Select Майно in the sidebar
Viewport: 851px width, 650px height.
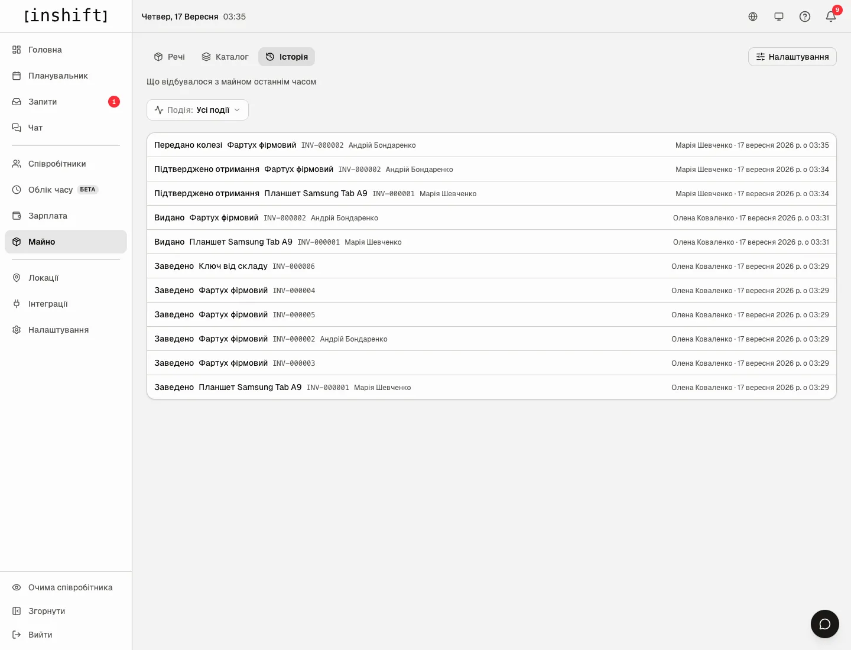[x=66, y=242]
